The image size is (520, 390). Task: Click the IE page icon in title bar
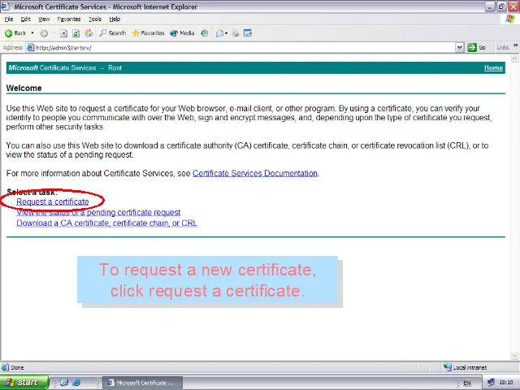click(6, 6)
